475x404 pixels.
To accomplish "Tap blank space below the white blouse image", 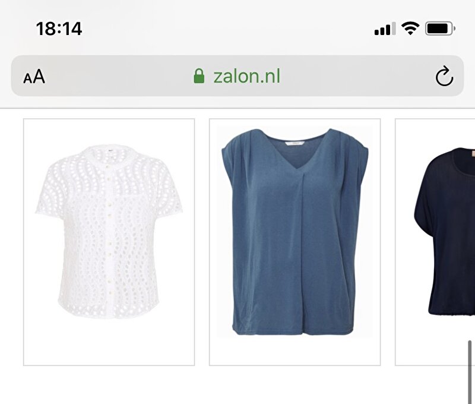I will [x=109, y=342].
